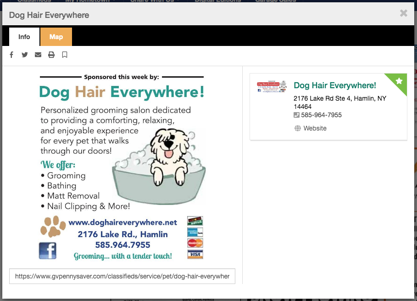The height and width of the screenshot is (301, 417).
Task: Click the green featured star badge
Action: [x=398, y=81]
